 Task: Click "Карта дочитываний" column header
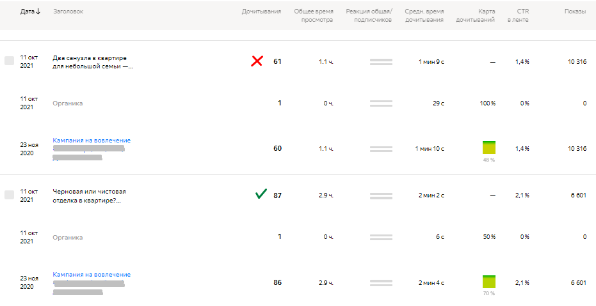coord(476,15)
